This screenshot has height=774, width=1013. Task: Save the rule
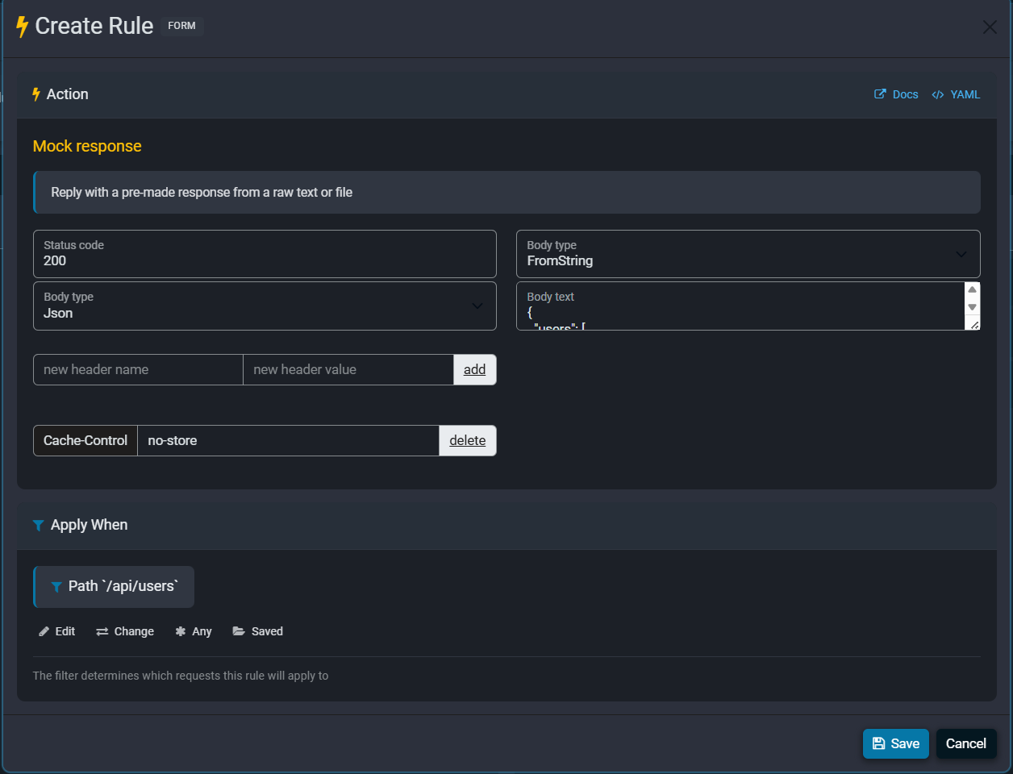(896, 743)
